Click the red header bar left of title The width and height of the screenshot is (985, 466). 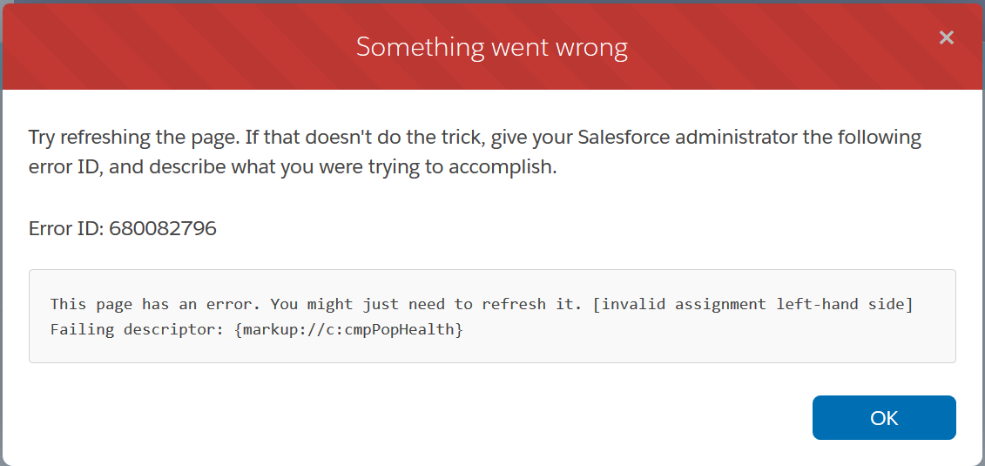pos(174,47)
